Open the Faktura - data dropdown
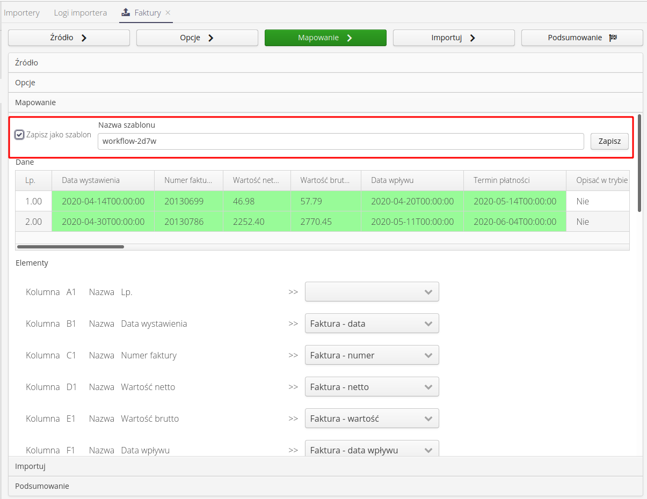Screen dimensions: 647x499 [x=372, y=324]
